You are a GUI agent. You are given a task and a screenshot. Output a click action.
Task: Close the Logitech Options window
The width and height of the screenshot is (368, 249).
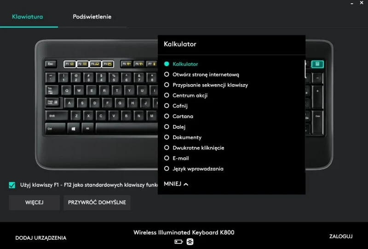tap(362, 3)
